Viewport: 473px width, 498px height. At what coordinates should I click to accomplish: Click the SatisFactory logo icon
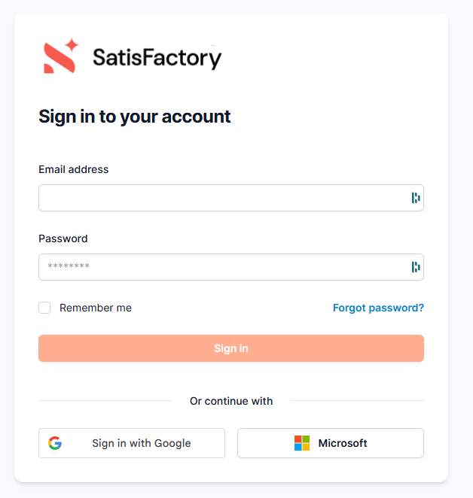tap(61, 56)
